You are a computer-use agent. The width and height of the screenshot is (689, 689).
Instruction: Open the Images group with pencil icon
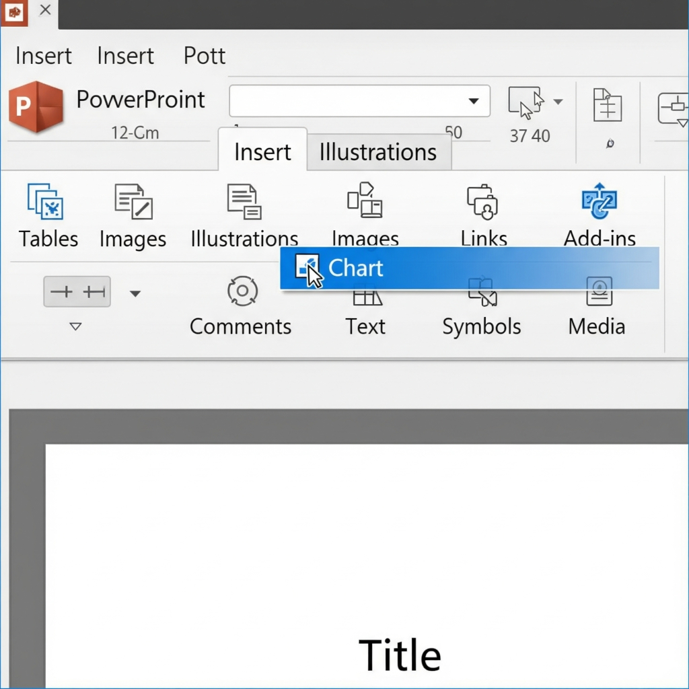[133, 201]
